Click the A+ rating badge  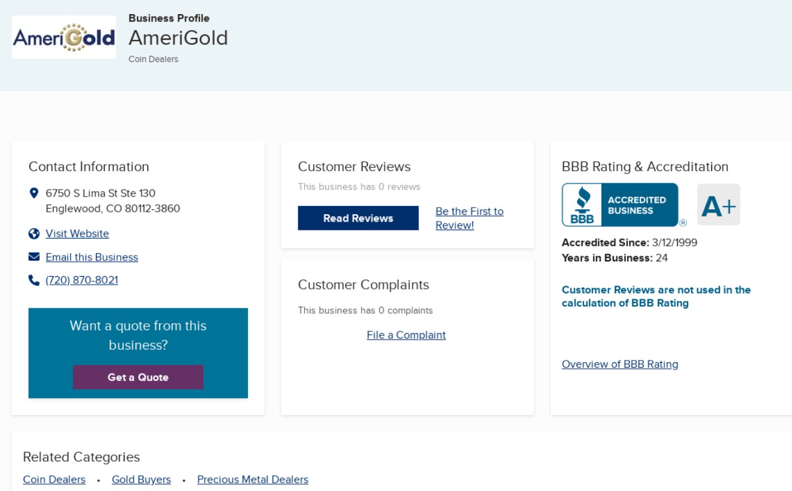pyautogui.click(x=719, y=205)
